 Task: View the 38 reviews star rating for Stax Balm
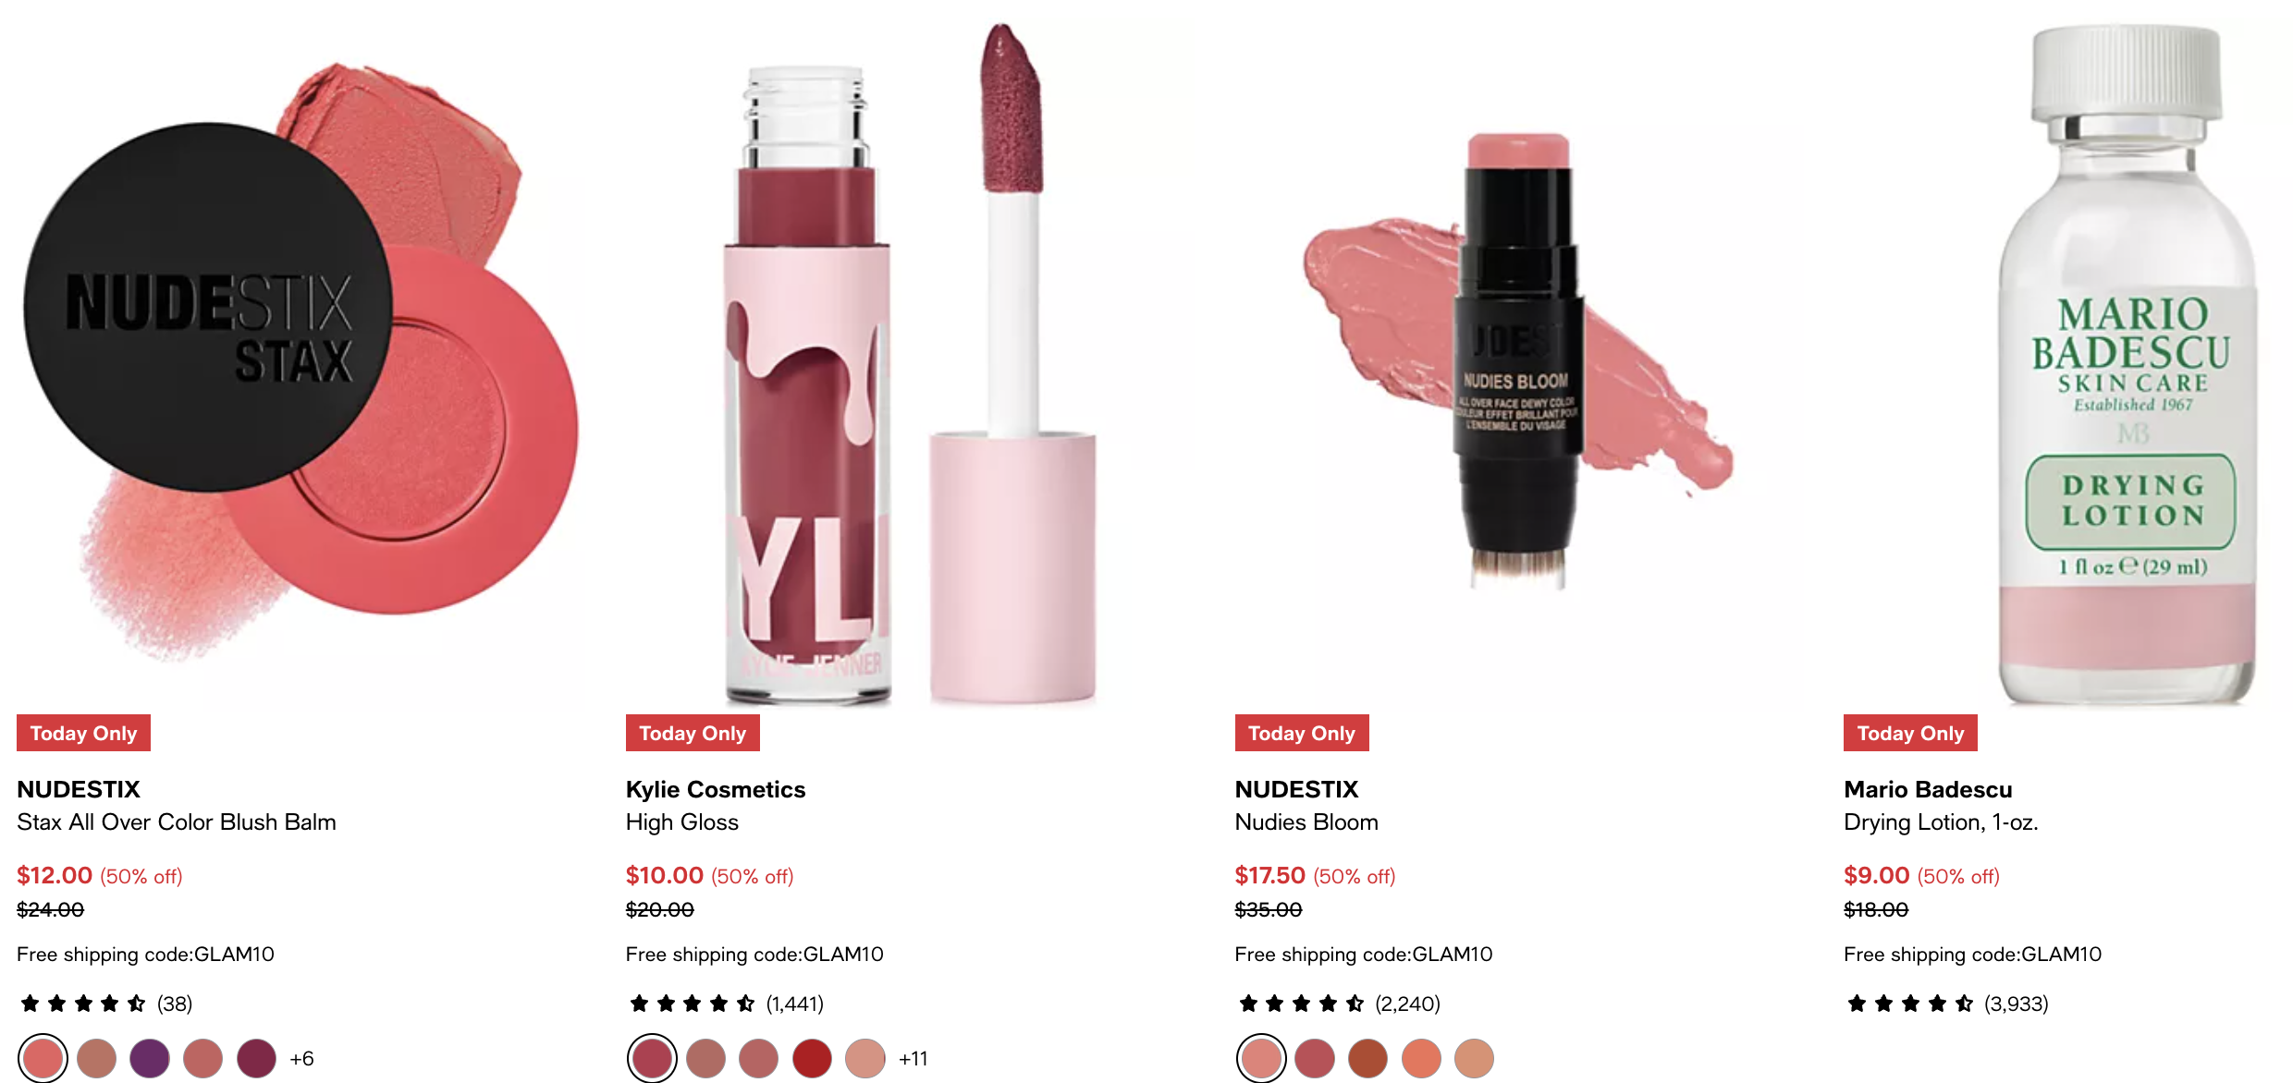[105, 1004]
